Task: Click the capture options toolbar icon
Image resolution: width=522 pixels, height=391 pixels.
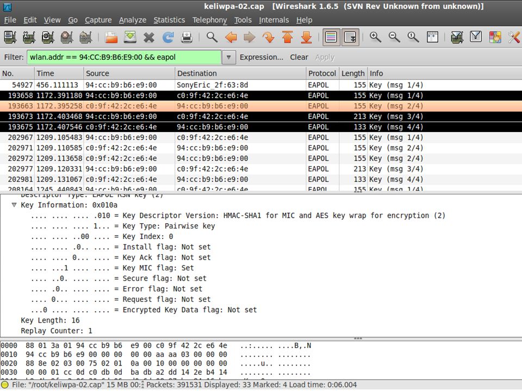Action: [29, 37]
